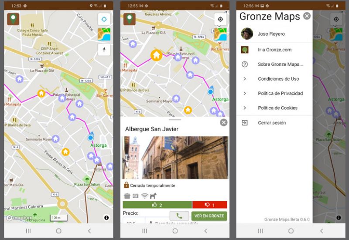Select orange albergue marker near Pasaje Blanco de Cela
349x240 pixels.
coord(65,152)
